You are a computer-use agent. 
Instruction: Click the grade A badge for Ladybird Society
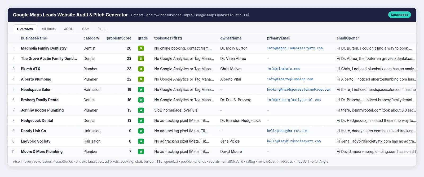coord(141,141)
